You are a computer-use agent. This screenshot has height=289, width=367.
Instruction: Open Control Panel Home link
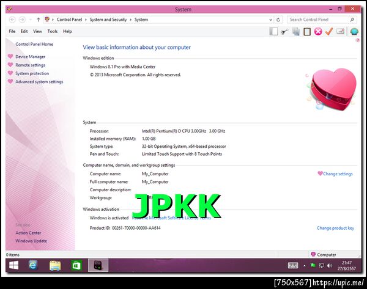[34, 44]
